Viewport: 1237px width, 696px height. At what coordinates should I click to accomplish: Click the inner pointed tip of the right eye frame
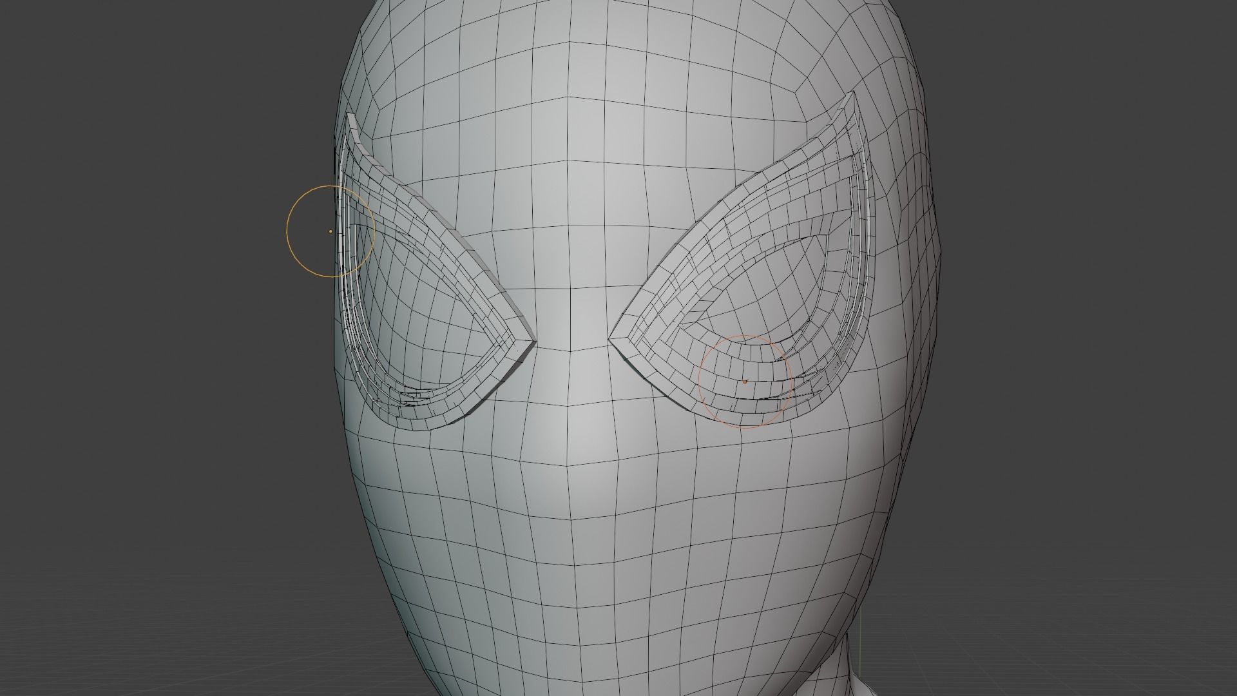click(x=610, y=340)
